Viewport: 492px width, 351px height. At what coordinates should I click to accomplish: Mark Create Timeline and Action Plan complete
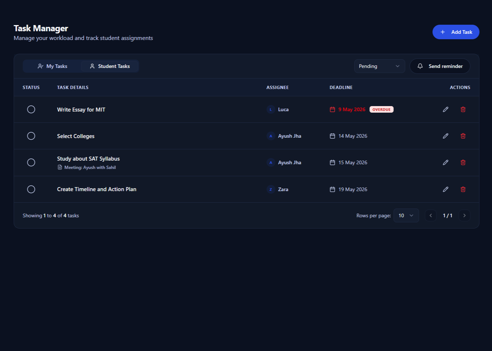tap(31, 189)
